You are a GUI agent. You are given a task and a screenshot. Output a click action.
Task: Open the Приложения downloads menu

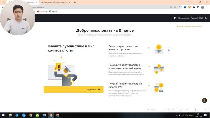[x=184, y=18]
